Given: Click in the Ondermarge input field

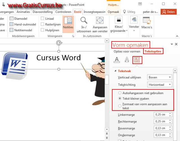Looking at the screenshot, I should tap(161, 135).
